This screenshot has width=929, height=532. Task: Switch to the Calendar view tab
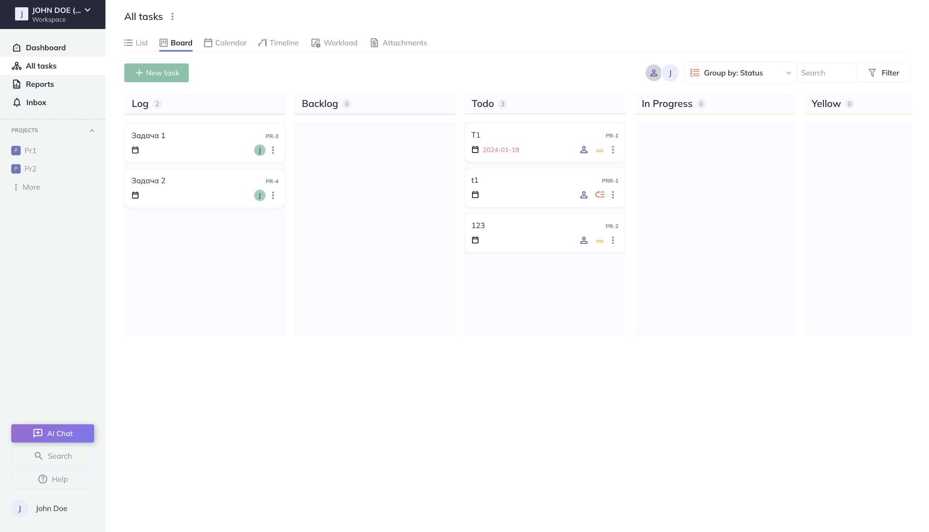point(225,43)
